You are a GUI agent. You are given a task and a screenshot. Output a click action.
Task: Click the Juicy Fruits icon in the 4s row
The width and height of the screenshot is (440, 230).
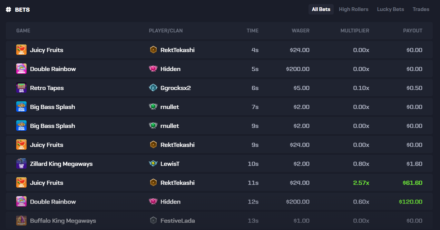tap(21, 50)
